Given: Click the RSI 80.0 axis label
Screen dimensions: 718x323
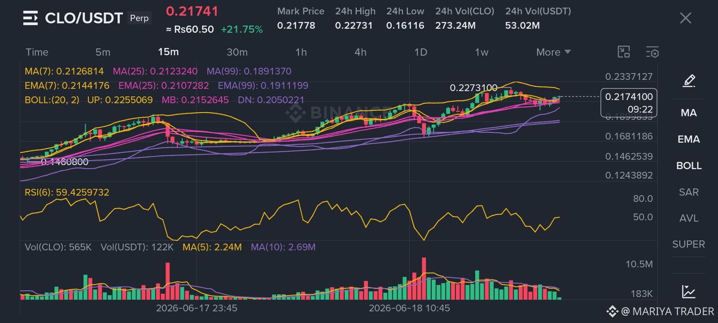Looking at the screenshot, I should [x=643, y=199].
